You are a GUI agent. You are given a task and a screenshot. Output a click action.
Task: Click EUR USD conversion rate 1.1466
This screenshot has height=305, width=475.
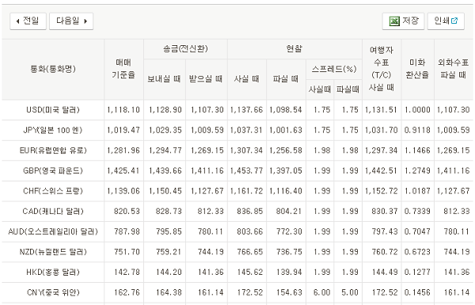[x=417, y=151]
